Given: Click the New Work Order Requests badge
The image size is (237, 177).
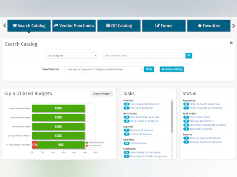Looking at the screenshot, I should (126, 117).
